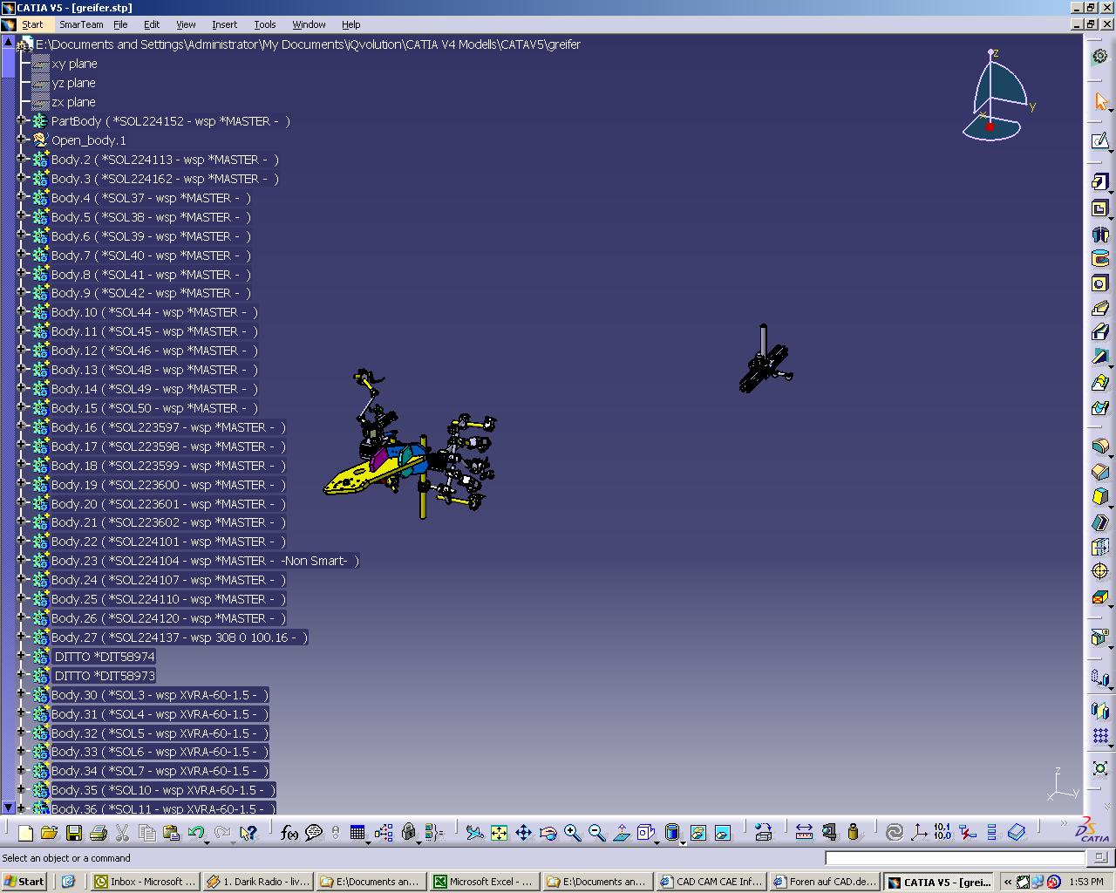Open the Formula f(x) tool
This screenshot has height=893, width=1116.
289,833
